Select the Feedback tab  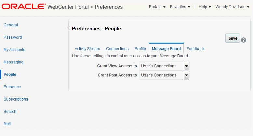pyautogui.click(x=195, y=49)
